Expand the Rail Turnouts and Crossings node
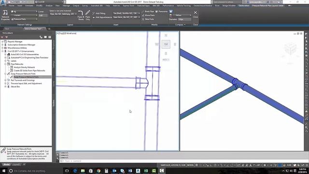 click(5, 80)
